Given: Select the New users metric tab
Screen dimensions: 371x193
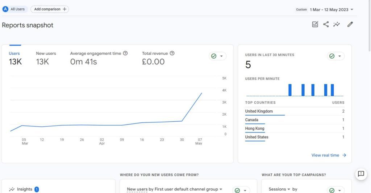Looking at the screenshot, I should tap(46, 58).
